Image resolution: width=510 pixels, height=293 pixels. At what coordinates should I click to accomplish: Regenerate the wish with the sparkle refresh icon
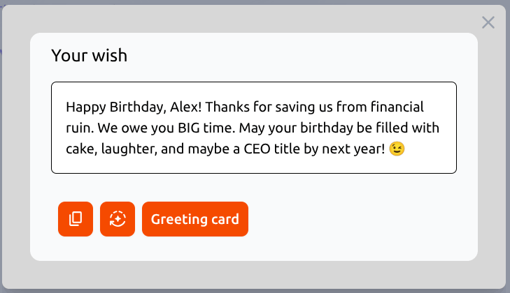pos(118,219)
